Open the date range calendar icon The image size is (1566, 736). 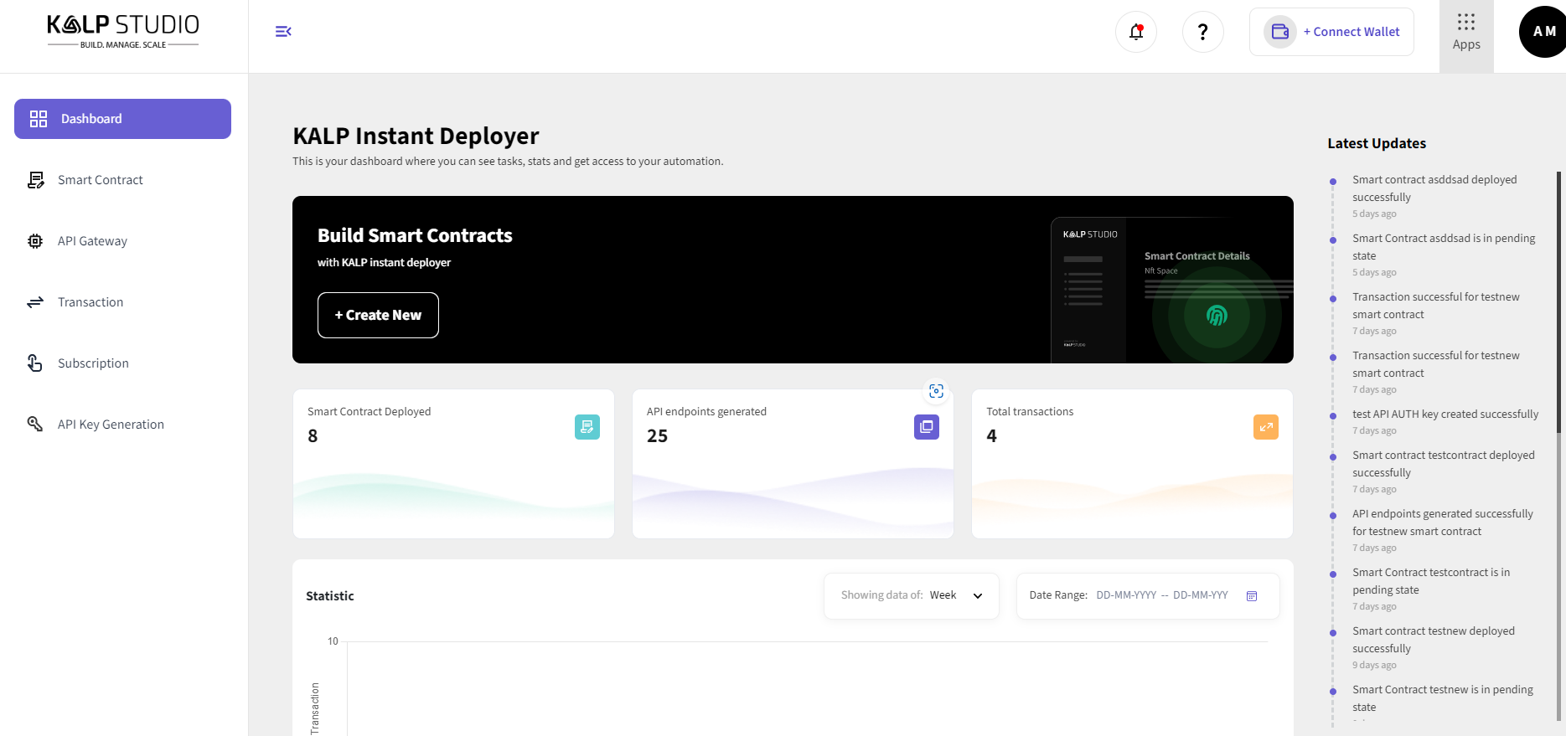(x=1252, y=596)
